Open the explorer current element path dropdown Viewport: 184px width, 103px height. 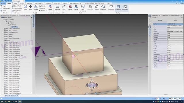point(31,15)
